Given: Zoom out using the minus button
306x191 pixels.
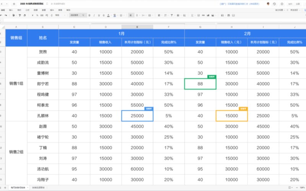Looking at the screenshot, I should tap(297, 188).
